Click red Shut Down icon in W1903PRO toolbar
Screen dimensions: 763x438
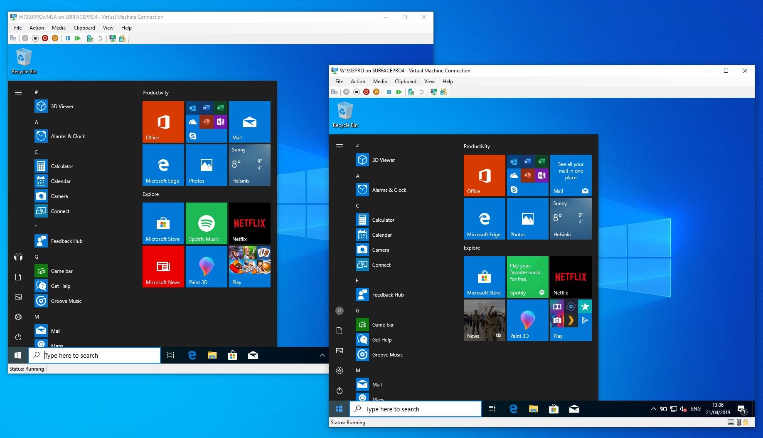pos(366,92)
